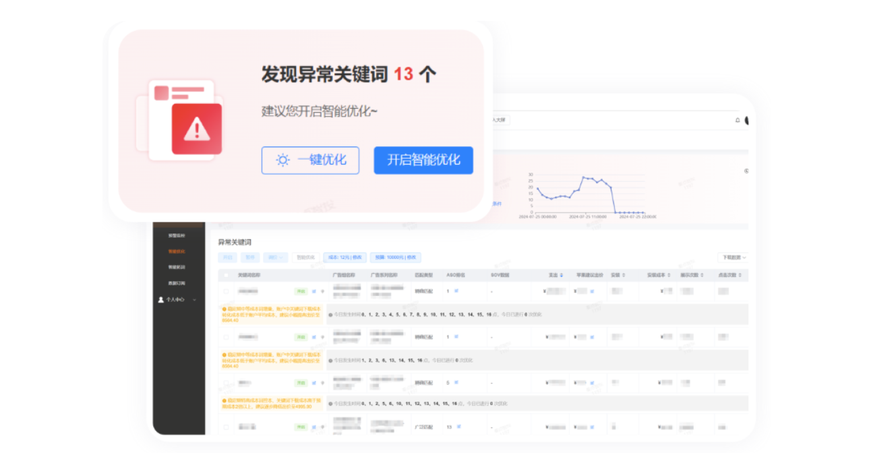Screen dimensions: 869x453
Task: Click the ASO排名 trend chart icon in first row
Action: click(x=456, y=291)
